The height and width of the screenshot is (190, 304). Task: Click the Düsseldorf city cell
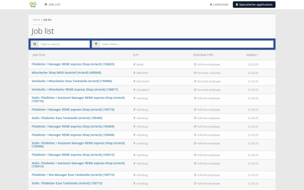(143, 90)
